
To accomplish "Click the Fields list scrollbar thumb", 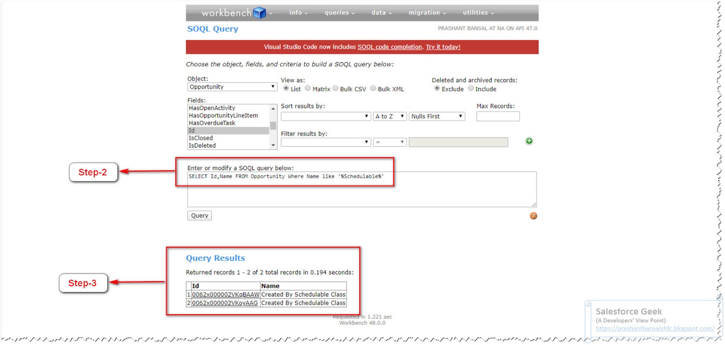I will click(273, 125).
